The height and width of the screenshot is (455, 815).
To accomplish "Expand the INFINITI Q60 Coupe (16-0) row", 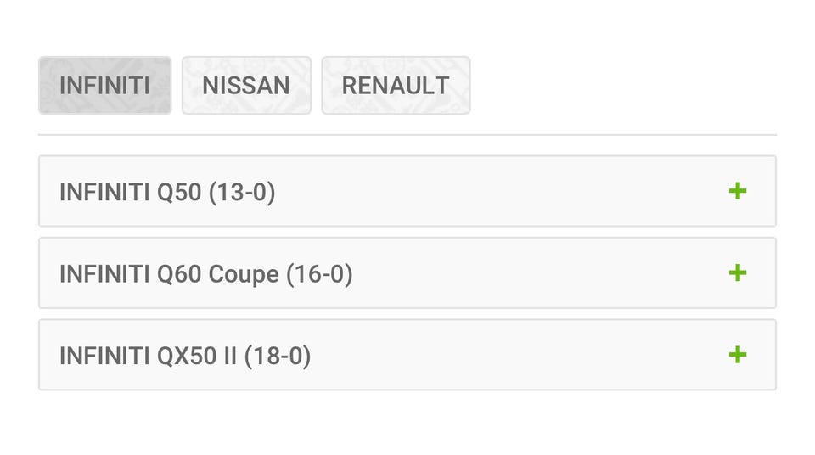I will tap(407, 272).
